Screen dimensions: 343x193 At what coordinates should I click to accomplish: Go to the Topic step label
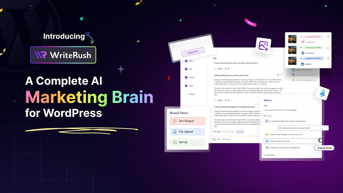coord(191,61)
